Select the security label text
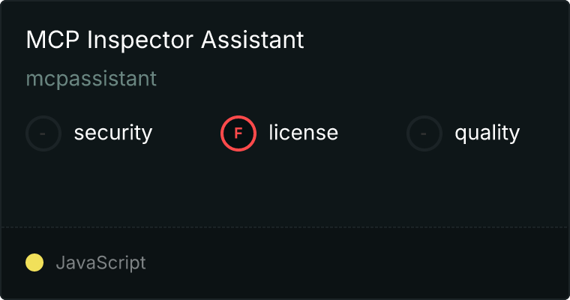 click(x=113, y=133)
